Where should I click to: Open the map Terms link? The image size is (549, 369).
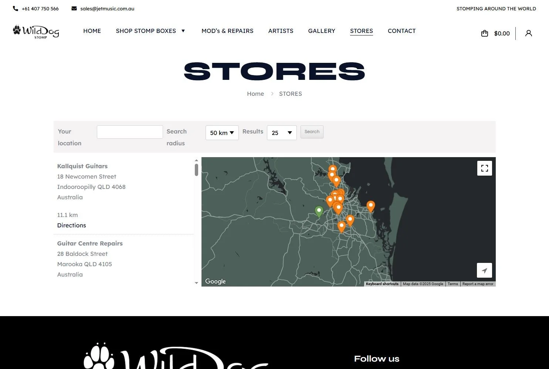(x=453, y=284)
